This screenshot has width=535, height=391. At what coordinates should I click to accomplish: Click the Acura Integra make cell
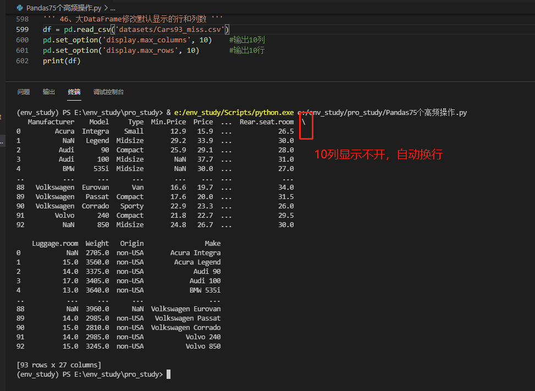[x=195, y=253]
